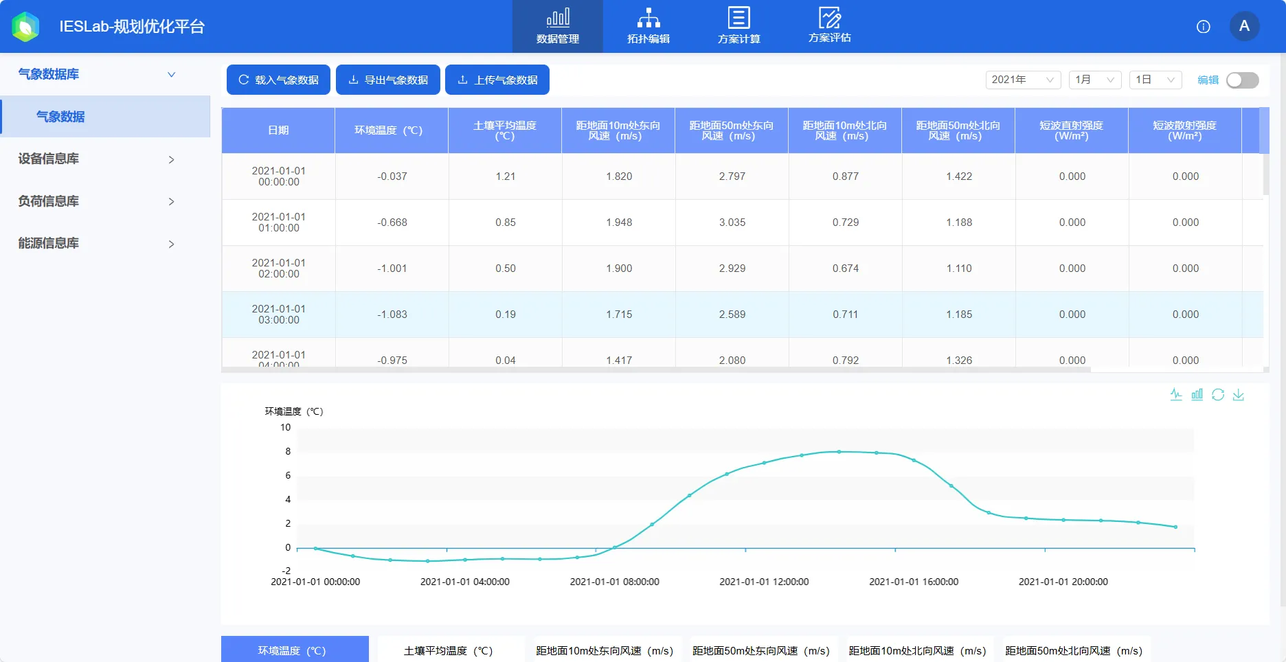This screenshot has width=1286, height=662.
Task: Open the 数据管理 module icon
Action: [x=558, y=26]
